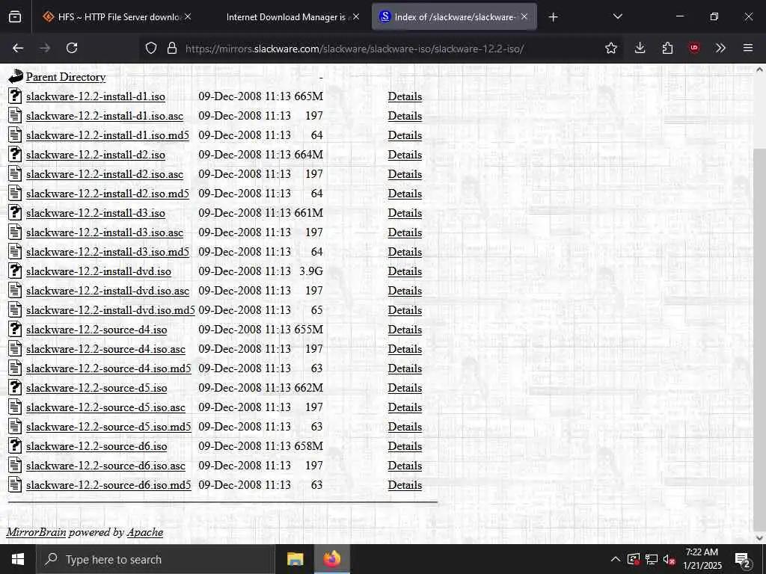
Task: Open Details for install-d2.iso
Action: pos(405,155)
